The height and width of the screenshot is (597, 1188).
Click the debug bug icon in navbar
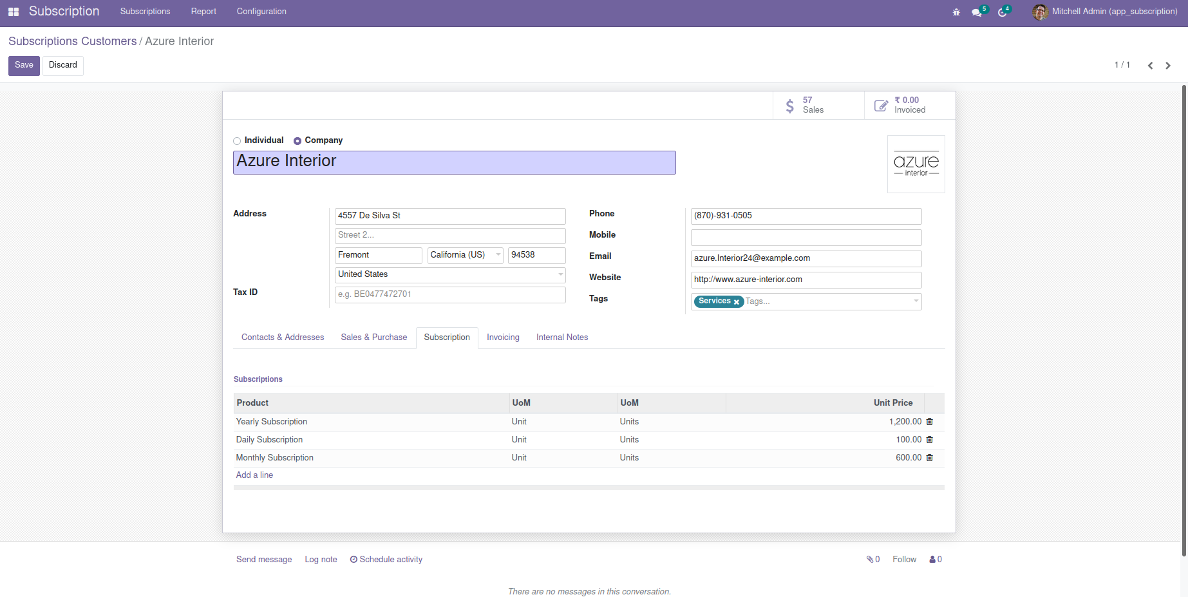tap(956, 12)
